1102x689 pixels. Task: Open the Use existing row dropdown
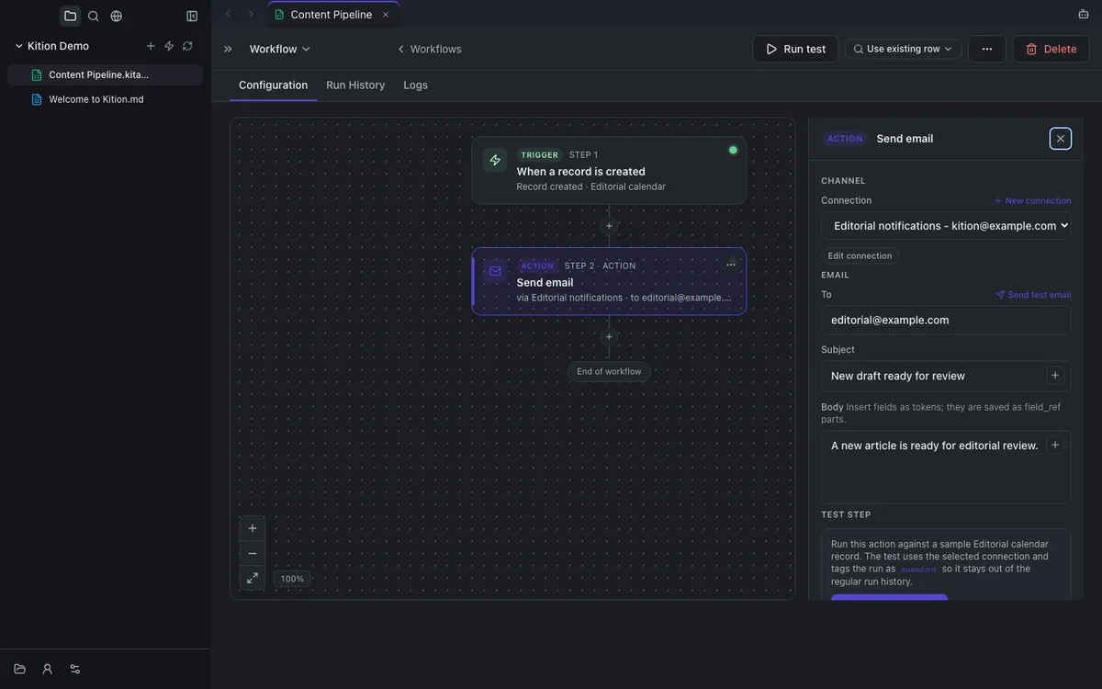[x=904, y=49]
